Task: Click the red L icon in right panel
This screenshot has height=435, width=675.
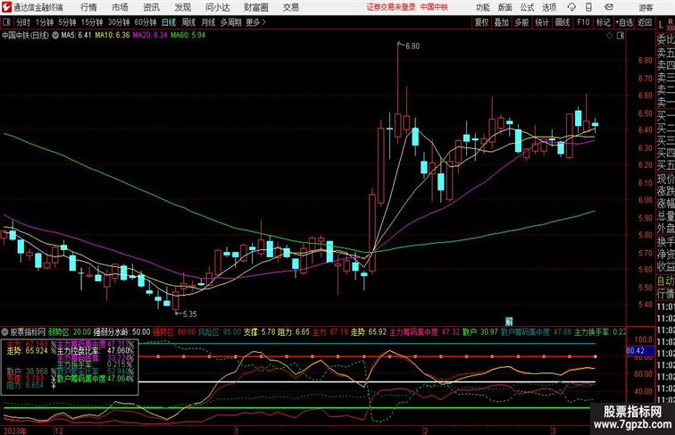Action: point(661,25)
